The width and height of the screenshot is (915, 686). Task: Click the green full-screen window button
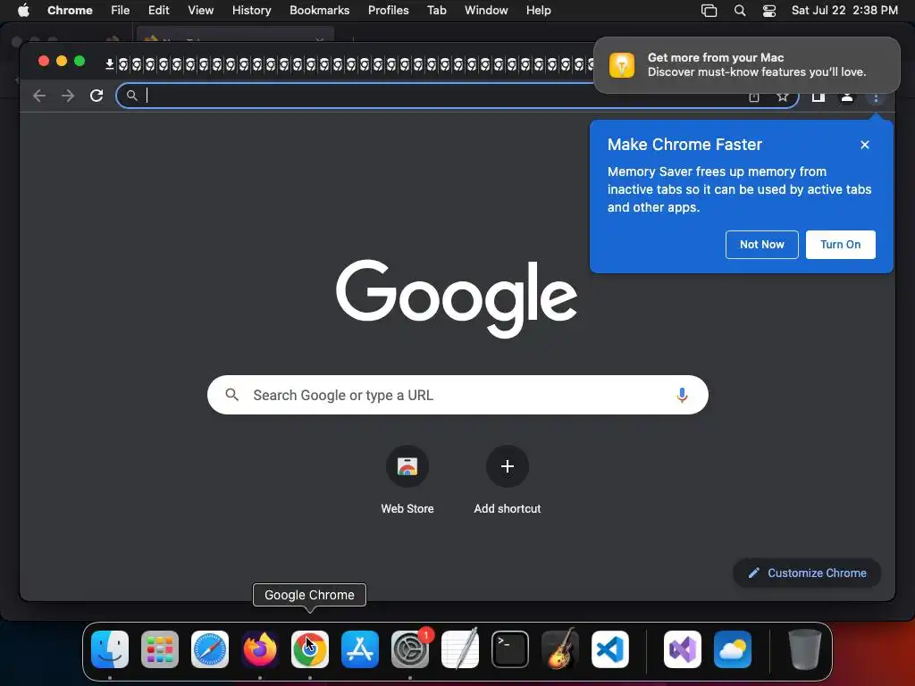80,61
